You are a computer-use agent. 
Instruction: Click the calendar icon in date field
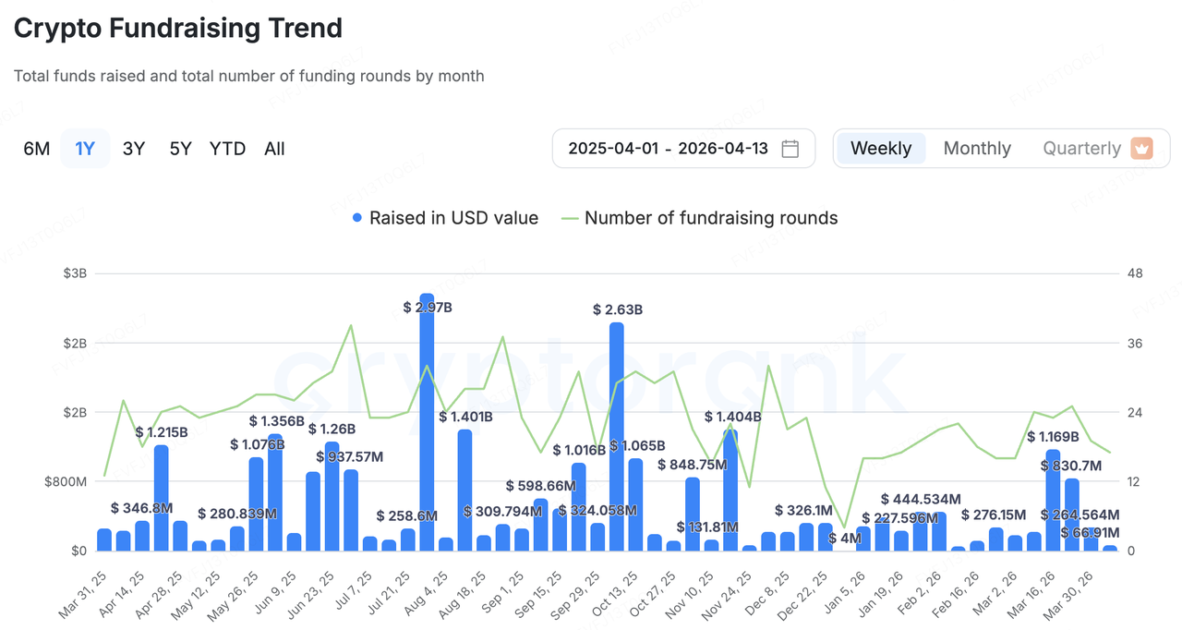(790, 149)
